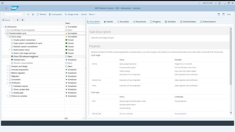Image resolution: width=235 pixels, height=132 pixels.
Task: Click the hierarchy icon beside Infosession
Action: pyautogui.click(x=6, y=27)
